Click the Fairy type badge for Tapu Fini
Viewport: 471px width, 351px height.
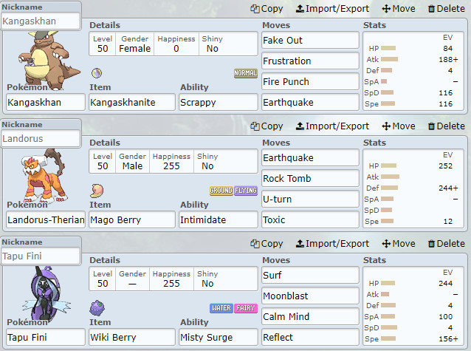tap(246, 308)
